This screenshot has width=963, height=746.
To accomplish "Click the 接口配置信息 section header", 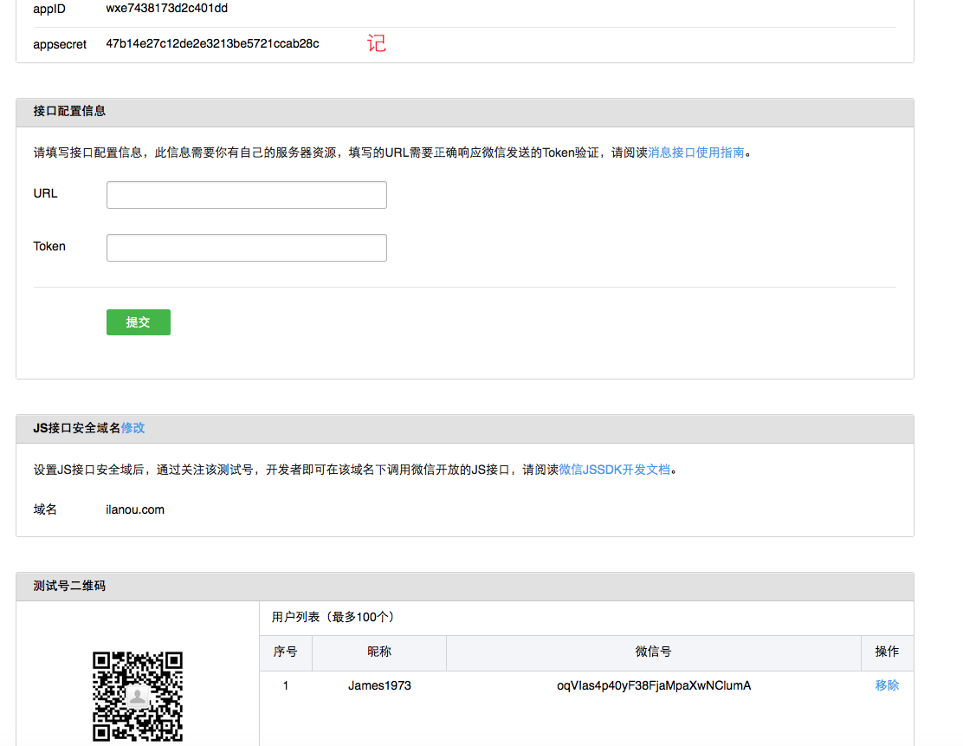I will coord(70,111).
